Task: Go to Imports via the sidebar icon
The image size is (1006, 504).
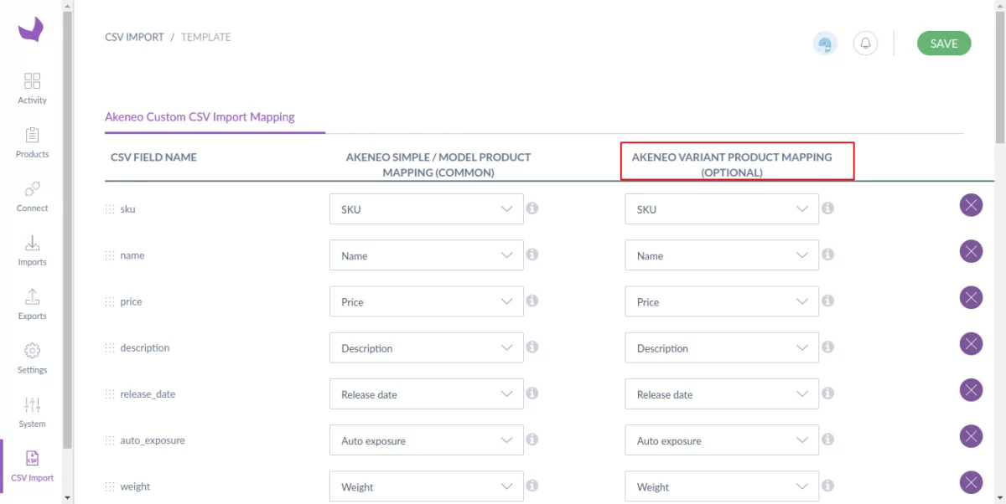Action: tap(32, 250)
